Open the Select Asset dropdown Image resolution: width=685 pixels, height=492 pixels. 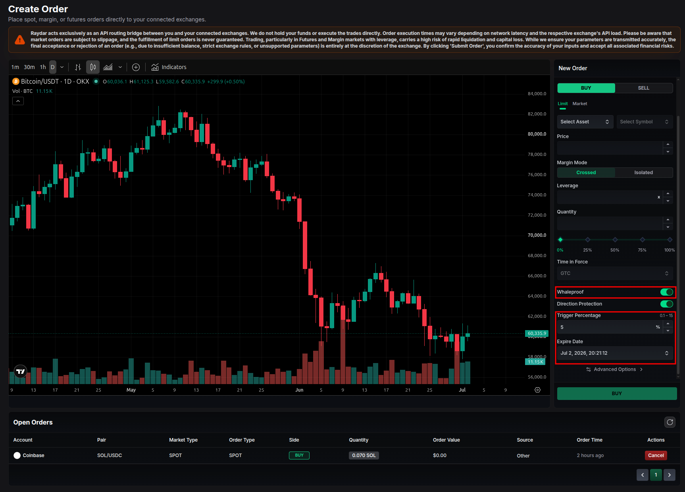click(585, 122)
